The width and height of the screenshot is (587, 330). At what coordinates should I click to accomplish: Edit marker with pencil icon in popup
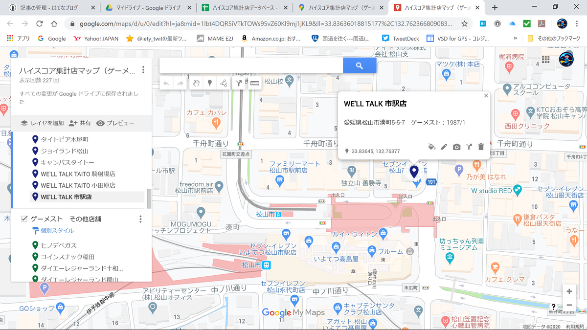444,147
